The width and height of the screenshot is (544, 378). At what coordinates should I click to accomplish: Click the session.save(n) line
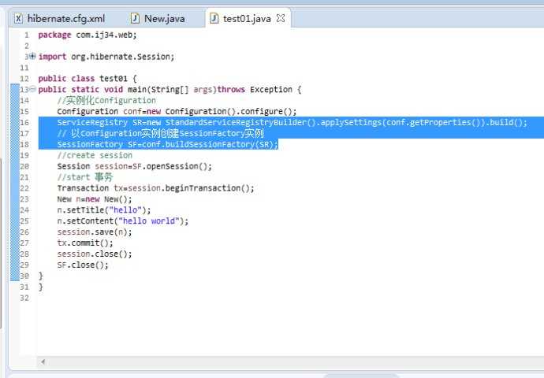pyautogui.click(x=95, y=232)
